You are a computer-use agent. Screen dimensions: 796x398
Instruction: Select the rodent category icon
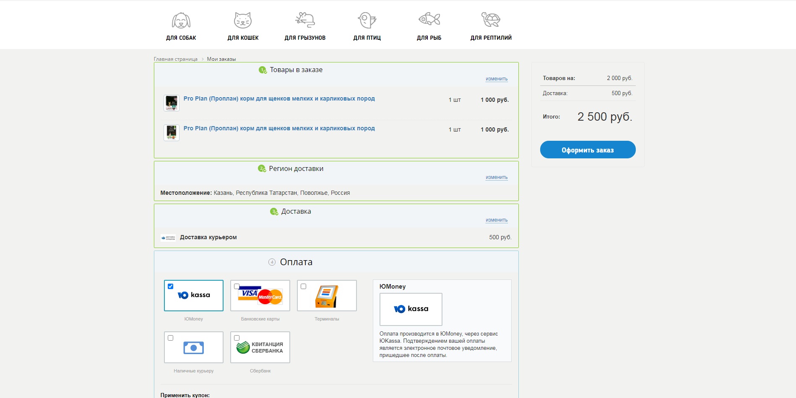(x=305, y=20)
